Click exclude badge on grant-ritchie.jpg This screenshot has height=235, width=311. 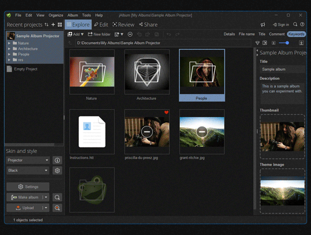click(202, 132)
